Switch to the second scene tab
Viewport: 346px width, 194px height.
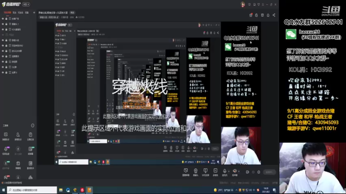tap(15, 13)
